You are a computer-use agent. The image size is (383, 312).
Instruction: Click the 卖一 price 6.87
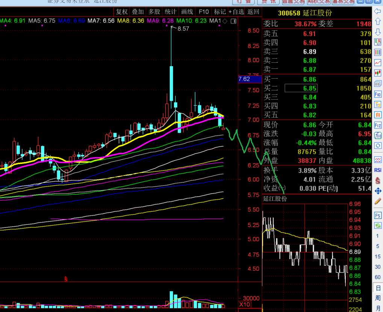[x=309, y=70]
